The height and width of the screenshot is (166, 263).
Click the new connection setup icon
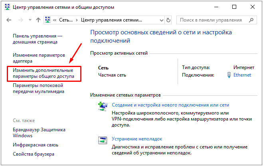(x=103, y=106)
